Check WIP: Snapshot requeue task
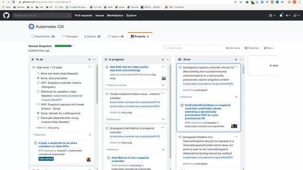 coord(38,104)
